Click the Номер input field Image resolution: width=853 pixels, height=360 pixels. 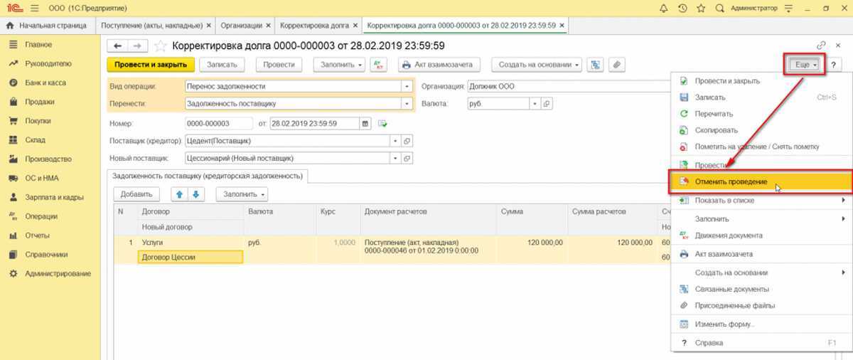218,123
